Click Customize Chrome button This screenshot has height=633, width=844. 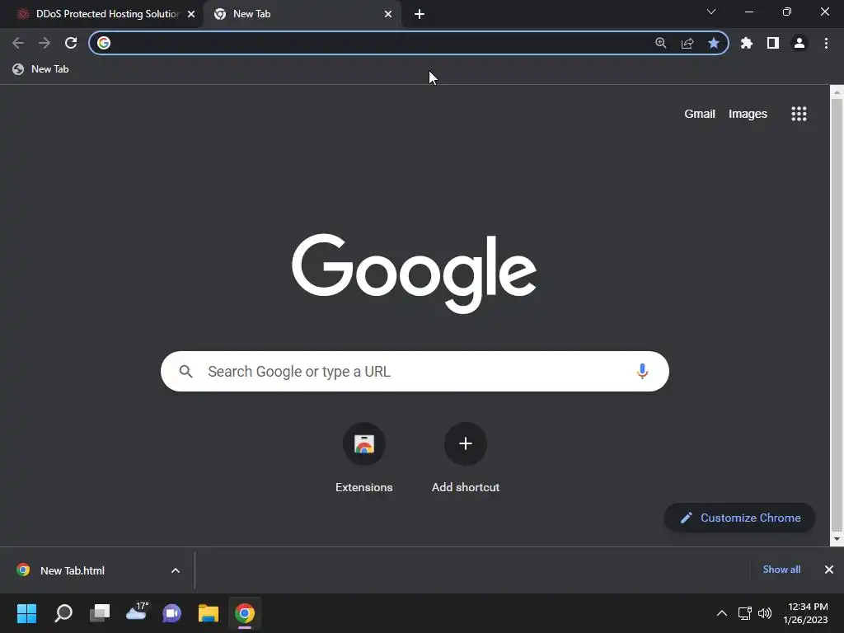click(x=739, y=518)
